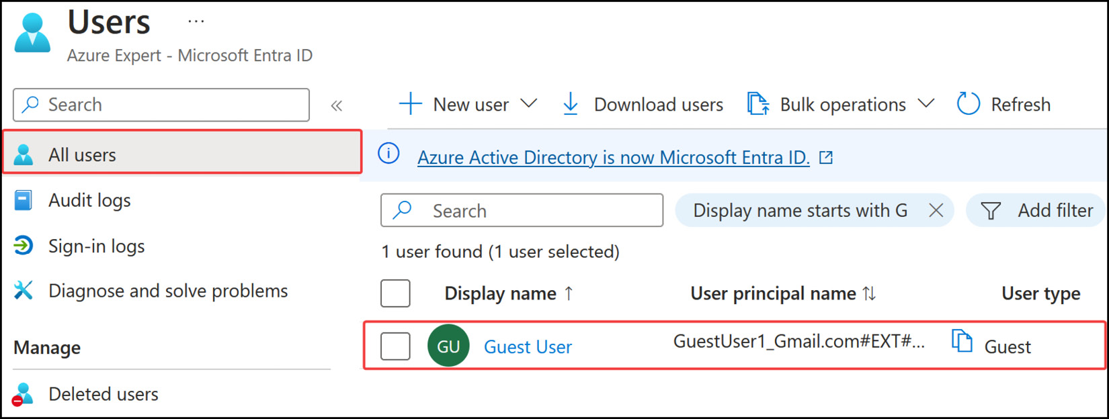Open Diagnose and solve problems

pos(168,291)
